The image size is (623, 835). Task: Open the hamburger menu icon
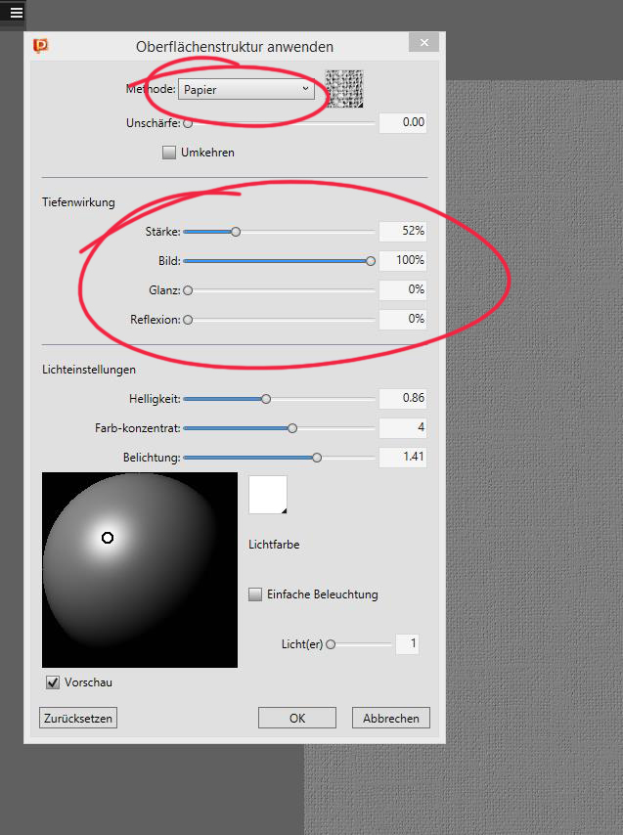(x=16, y=13)
